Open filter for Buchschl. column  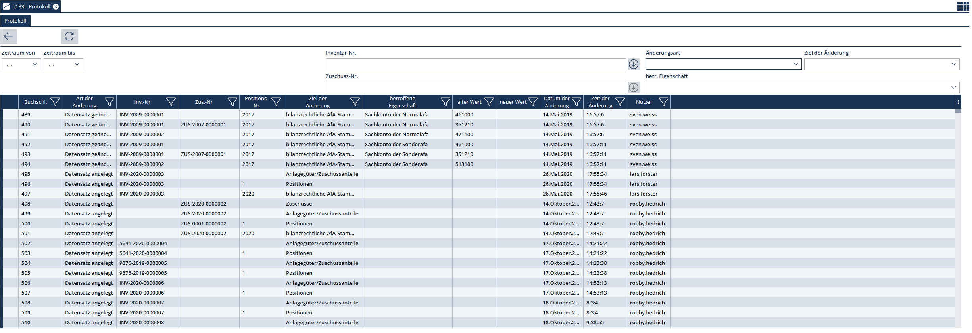55,102
